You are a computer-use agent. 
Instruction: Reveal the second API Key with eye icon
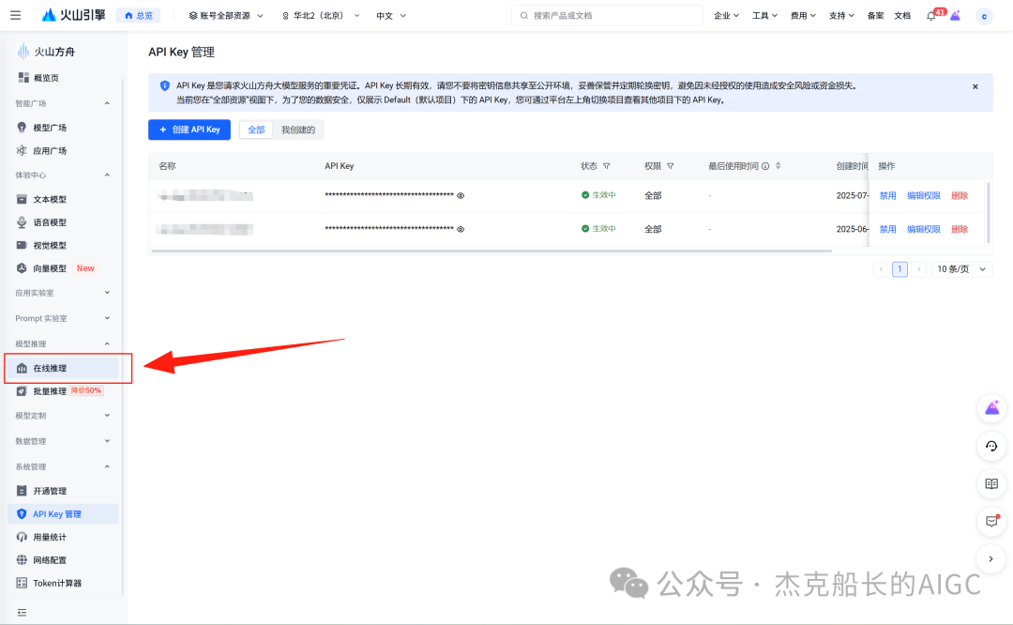pyautogui.click(x=461, y=229)
